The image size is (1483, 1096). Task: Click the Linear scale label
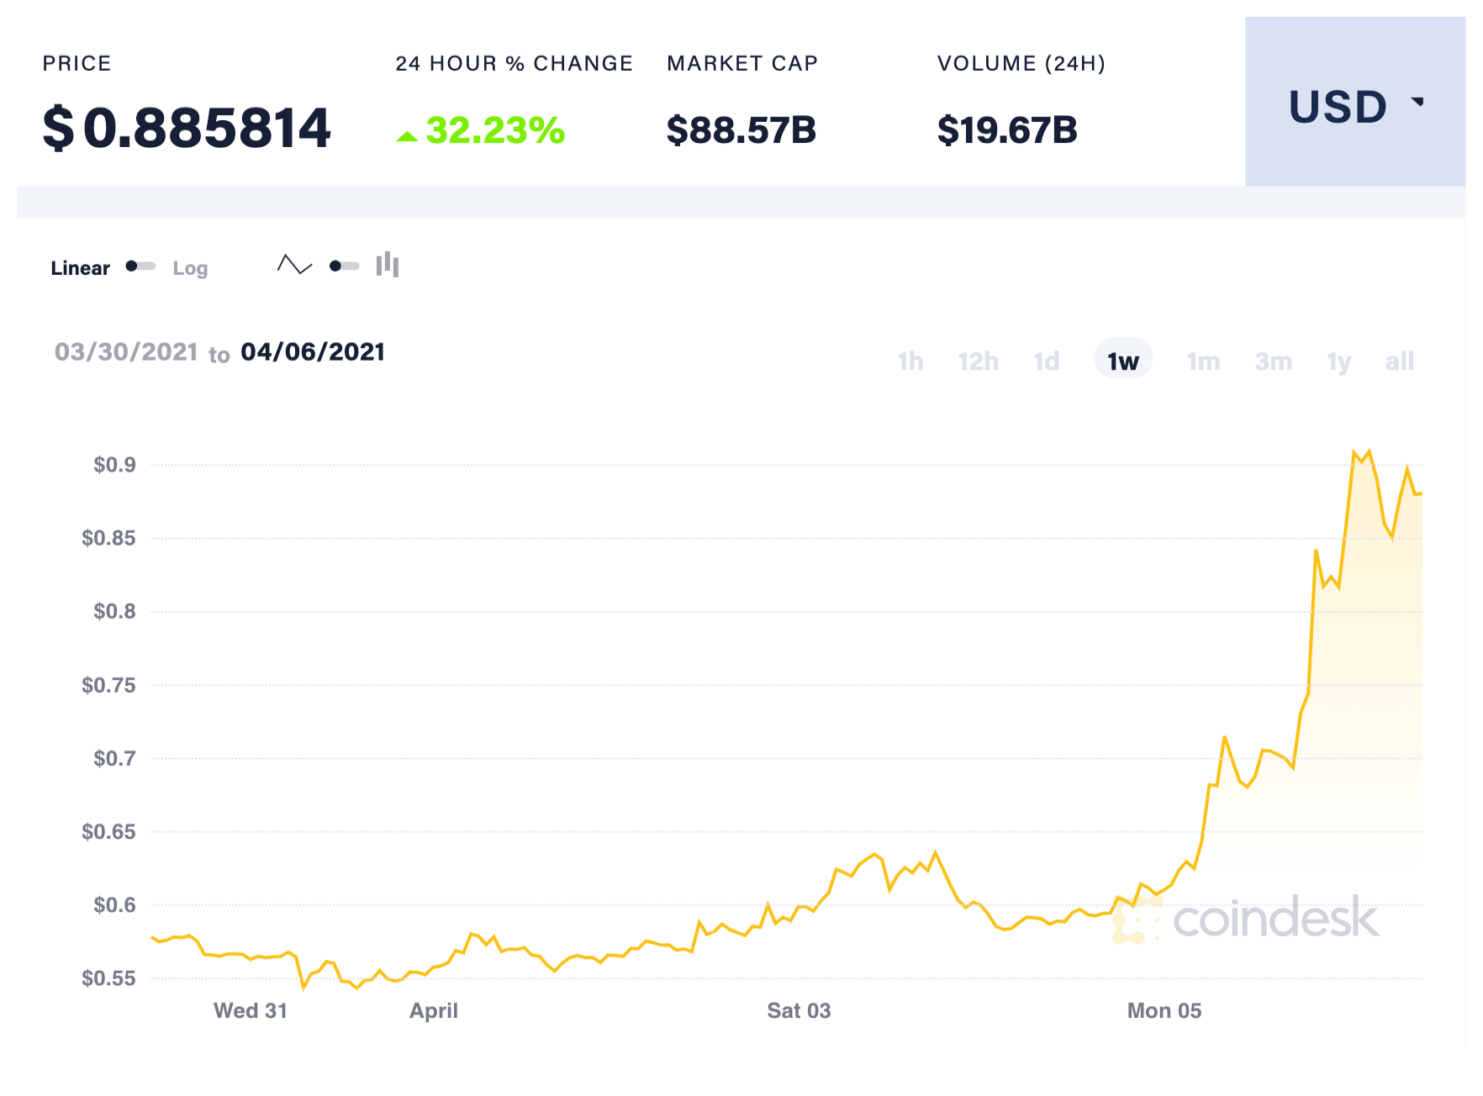pyautogui.click(x=80, y=268)
